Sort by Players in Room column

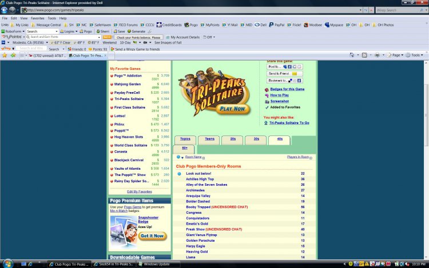click(297, 157)
